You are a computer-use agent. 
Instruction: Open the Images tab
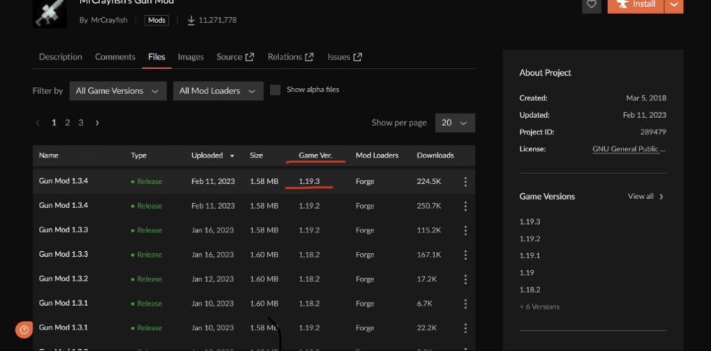(190, 57)
